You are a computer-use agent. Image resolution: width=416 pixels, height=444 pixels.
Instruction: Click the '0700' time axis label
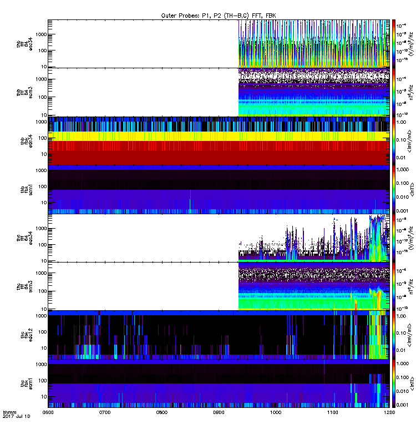point(105,412)
